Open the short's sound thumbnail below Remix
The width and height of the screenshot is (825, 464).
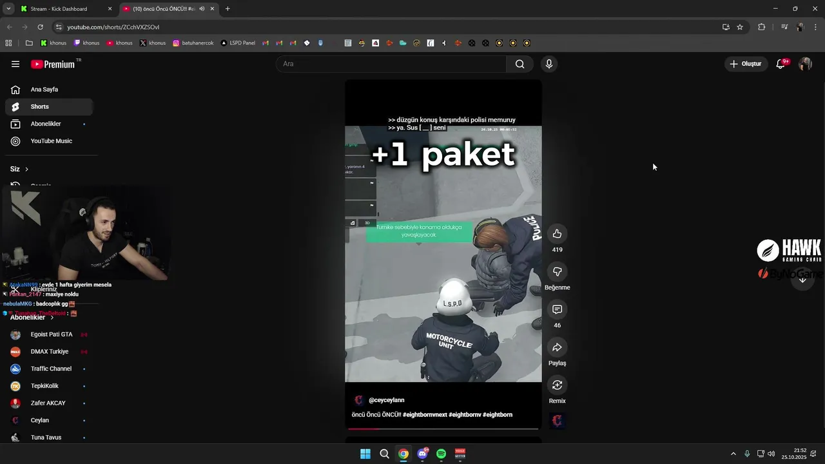pyautogui.click(x=558, y=421)
